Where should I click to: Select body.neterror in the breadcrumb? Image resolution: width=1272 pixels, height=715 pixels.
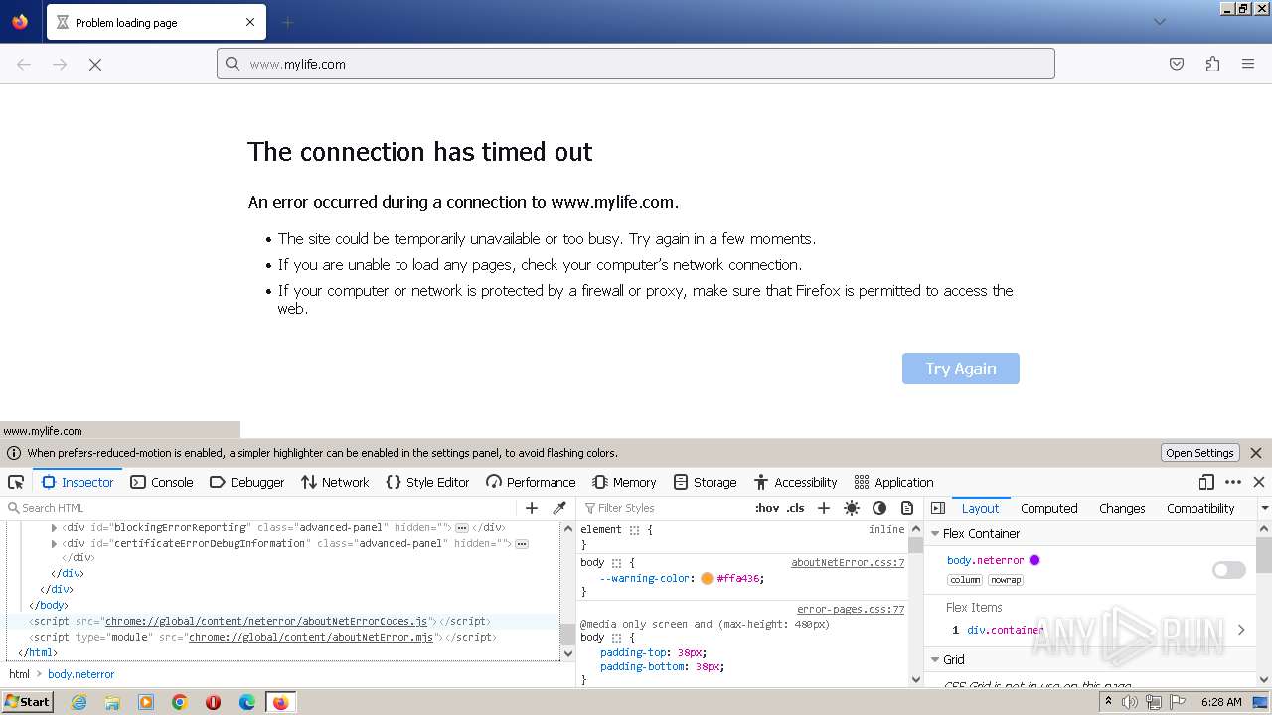tap(81, 674)
